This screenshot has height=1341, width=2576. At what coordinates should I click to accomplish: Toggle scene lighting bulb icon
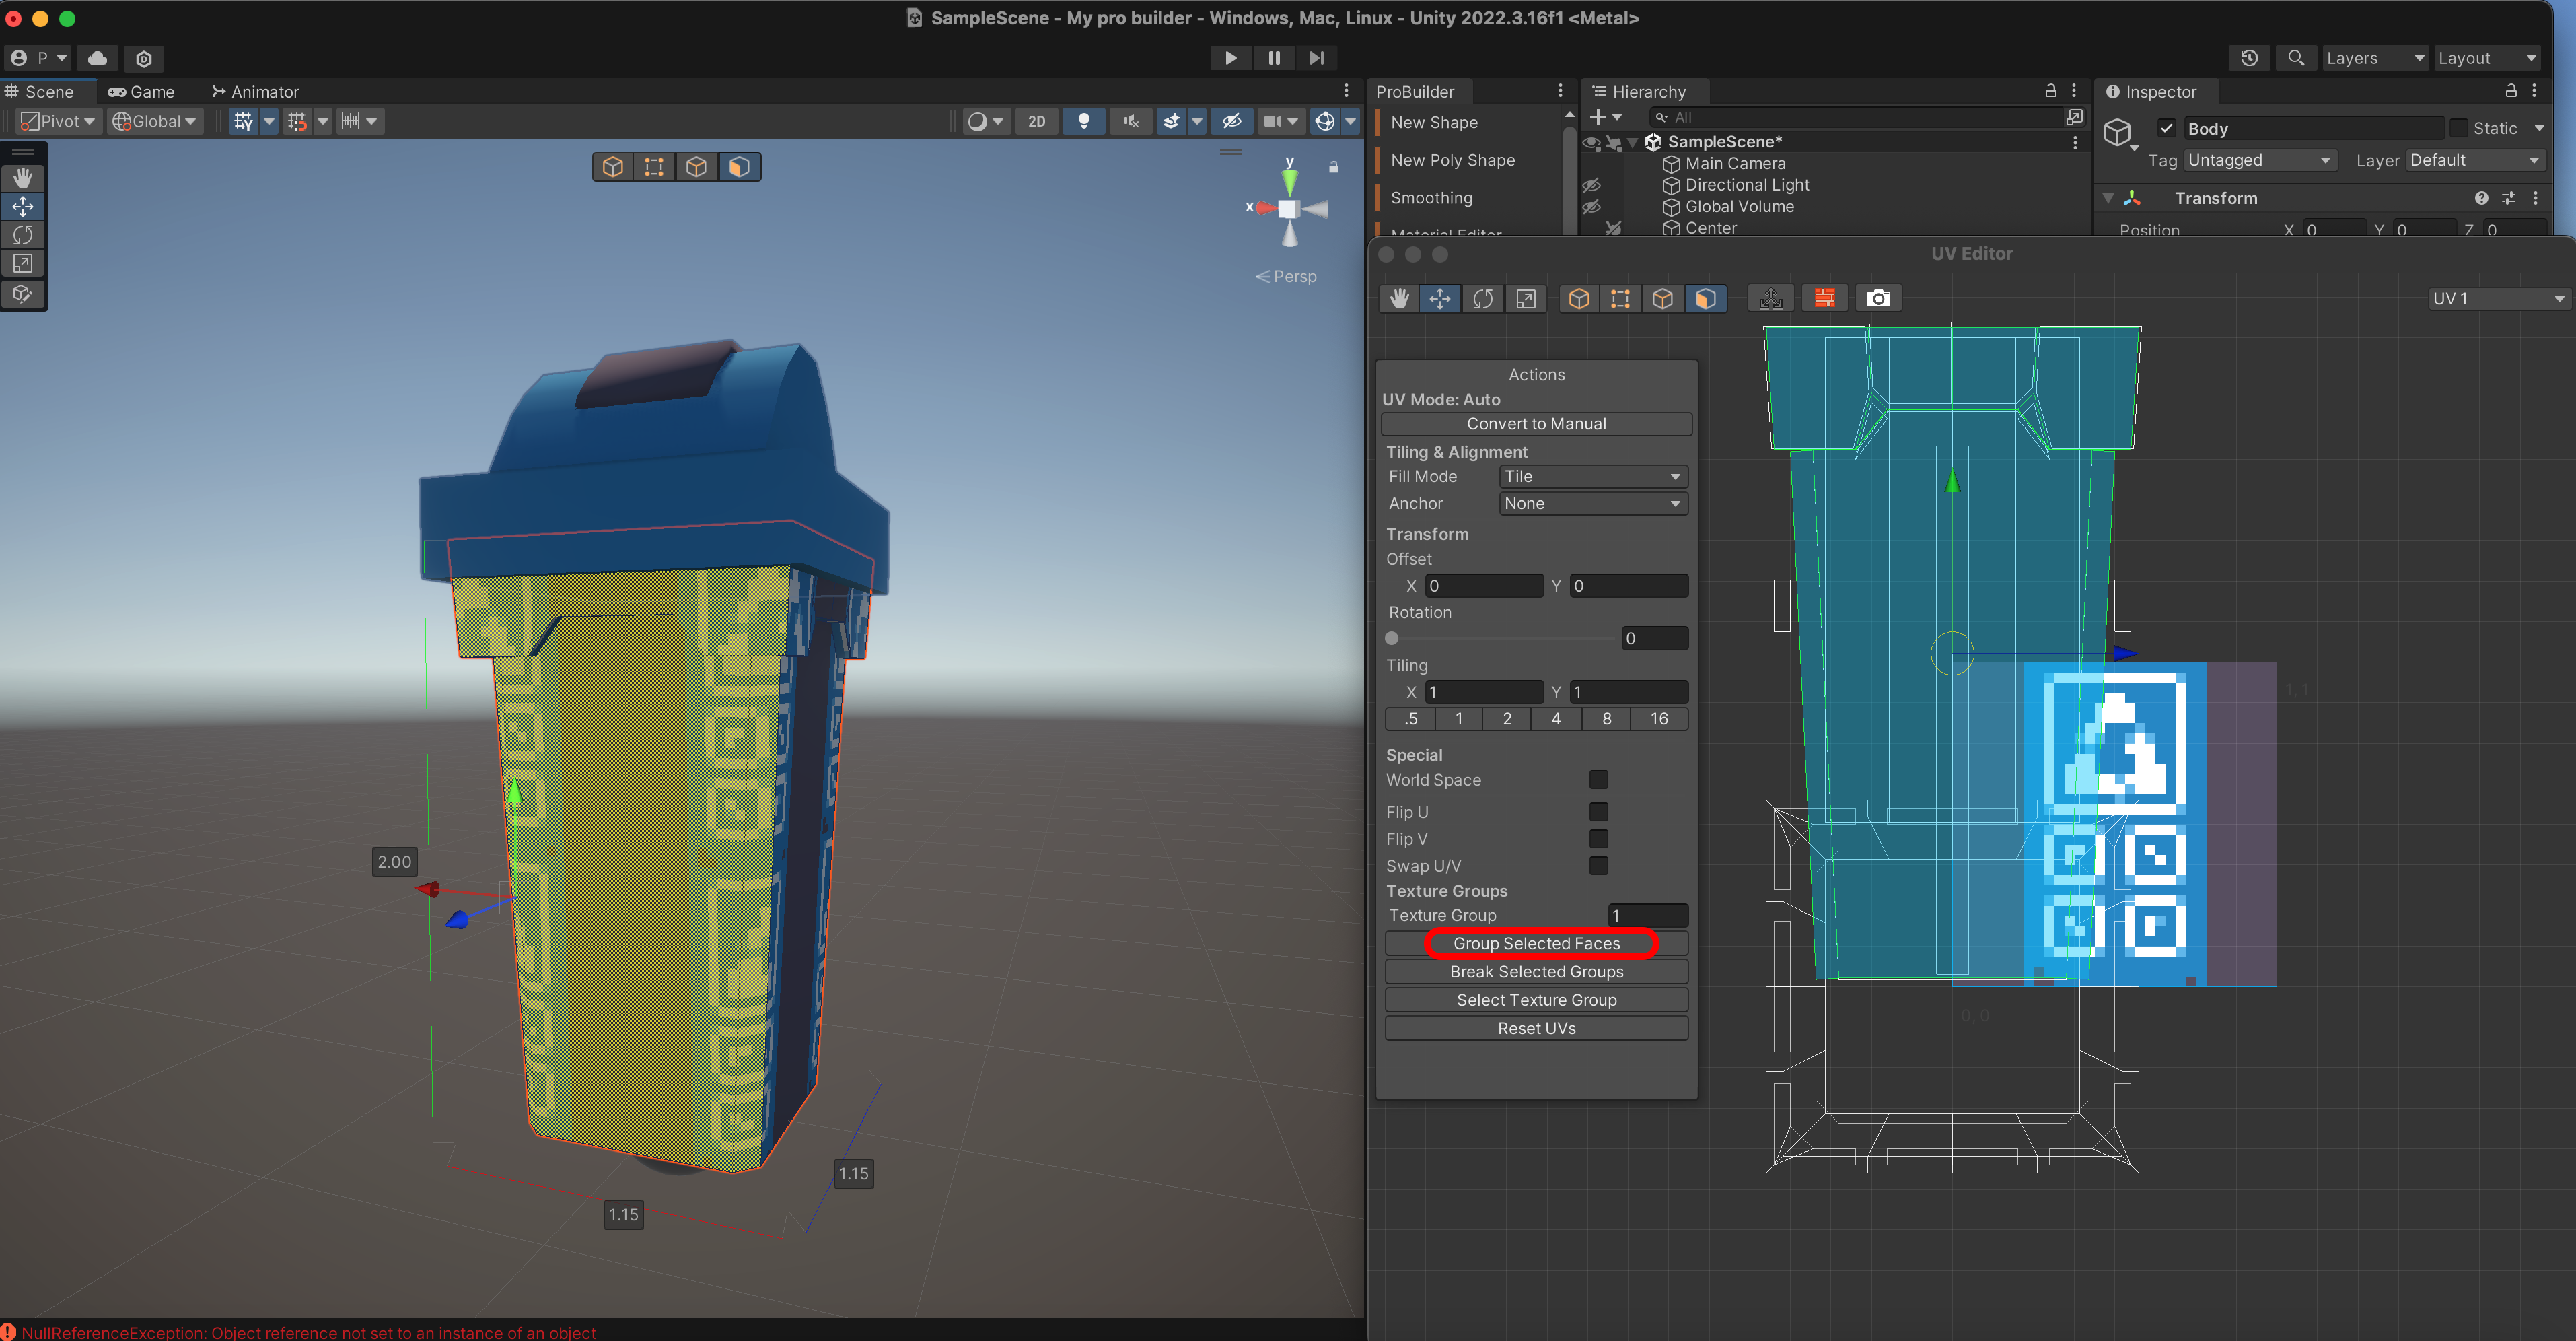[1083, 121]
